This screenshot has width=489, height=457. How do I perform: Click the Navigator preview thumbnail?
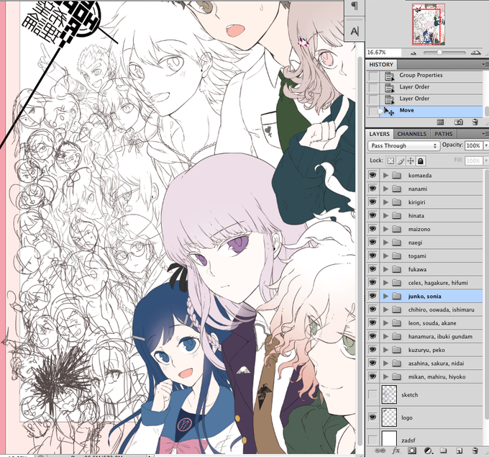click(x=429, y=24)
